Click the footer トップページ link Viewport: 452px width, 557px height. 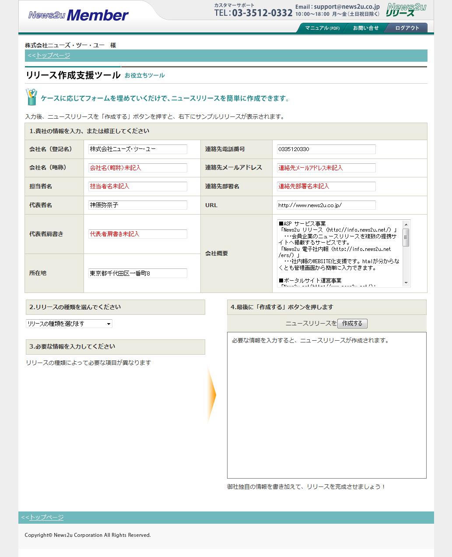coord(46,517)
